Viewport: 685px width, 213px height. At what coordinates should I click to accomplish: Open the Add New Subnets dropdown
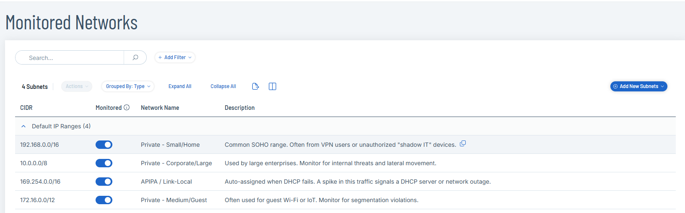tap(638, 86)
